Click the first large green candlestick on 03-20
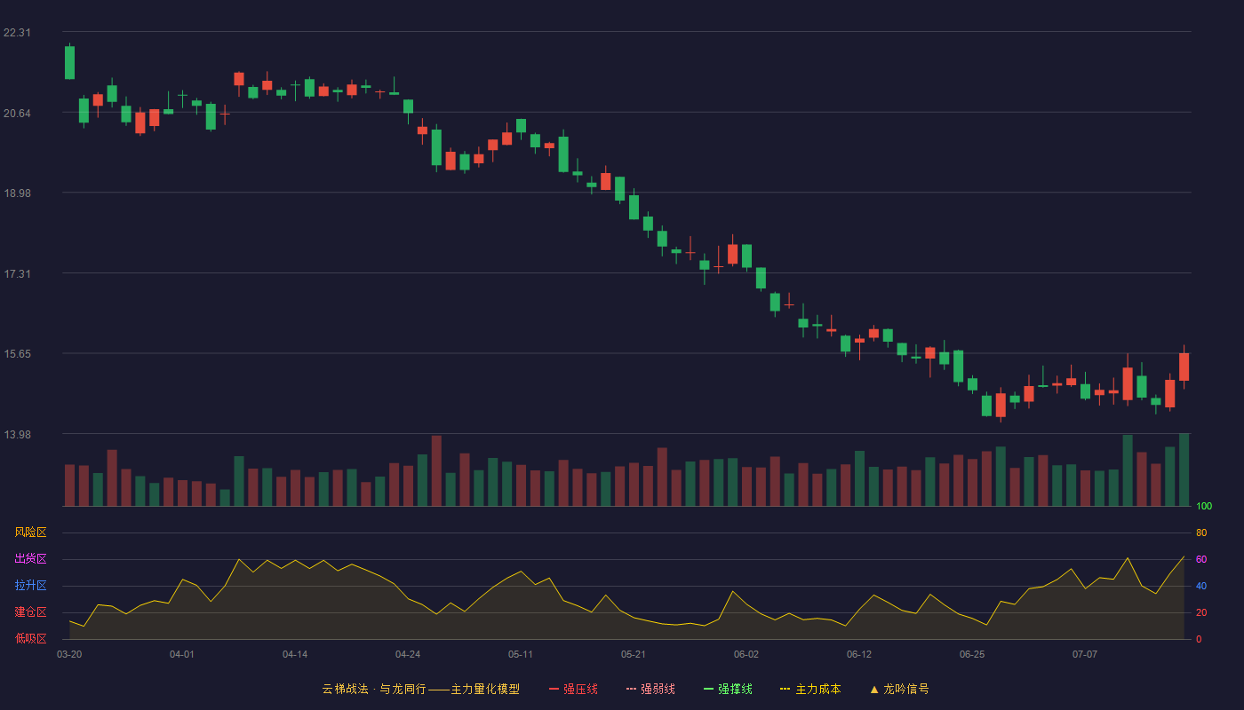The width and height of the screenshot is (1244, 710). click(x=69, y=62)
